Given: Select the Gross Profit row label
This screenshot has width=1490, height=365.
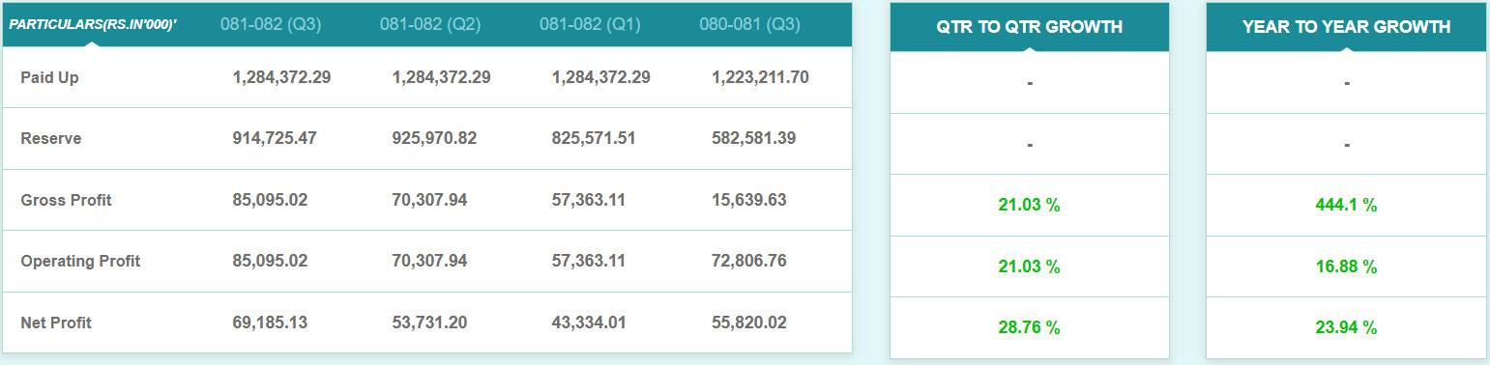Looking at the screenshot, I should click(66, 200).
